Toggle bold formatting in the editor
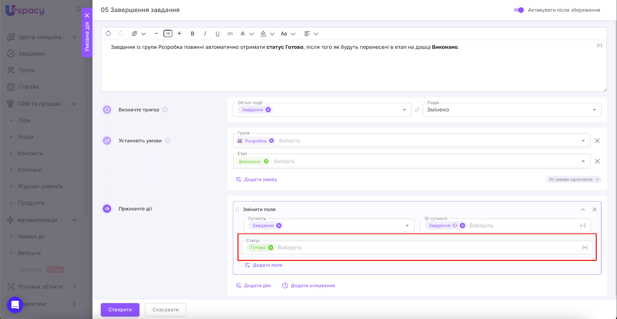 [x=192, y=33]
